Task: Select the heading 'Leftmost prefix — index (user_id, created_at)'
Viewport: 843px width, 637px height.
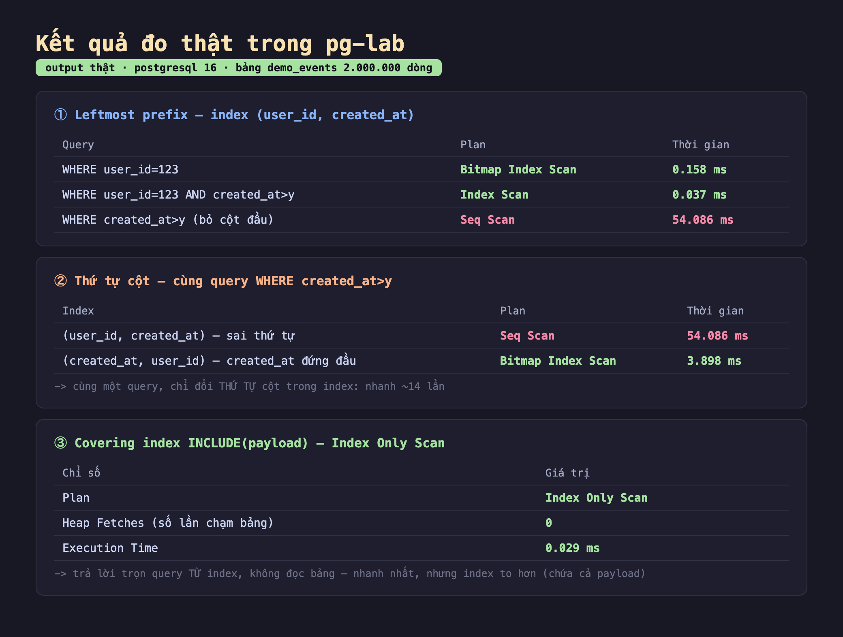Action: pos(244,115)
